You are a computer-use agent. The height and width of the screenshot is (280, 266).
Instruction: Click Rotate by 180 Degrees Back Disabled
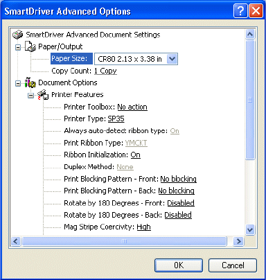pyautogui.click(x=178, y=215)
